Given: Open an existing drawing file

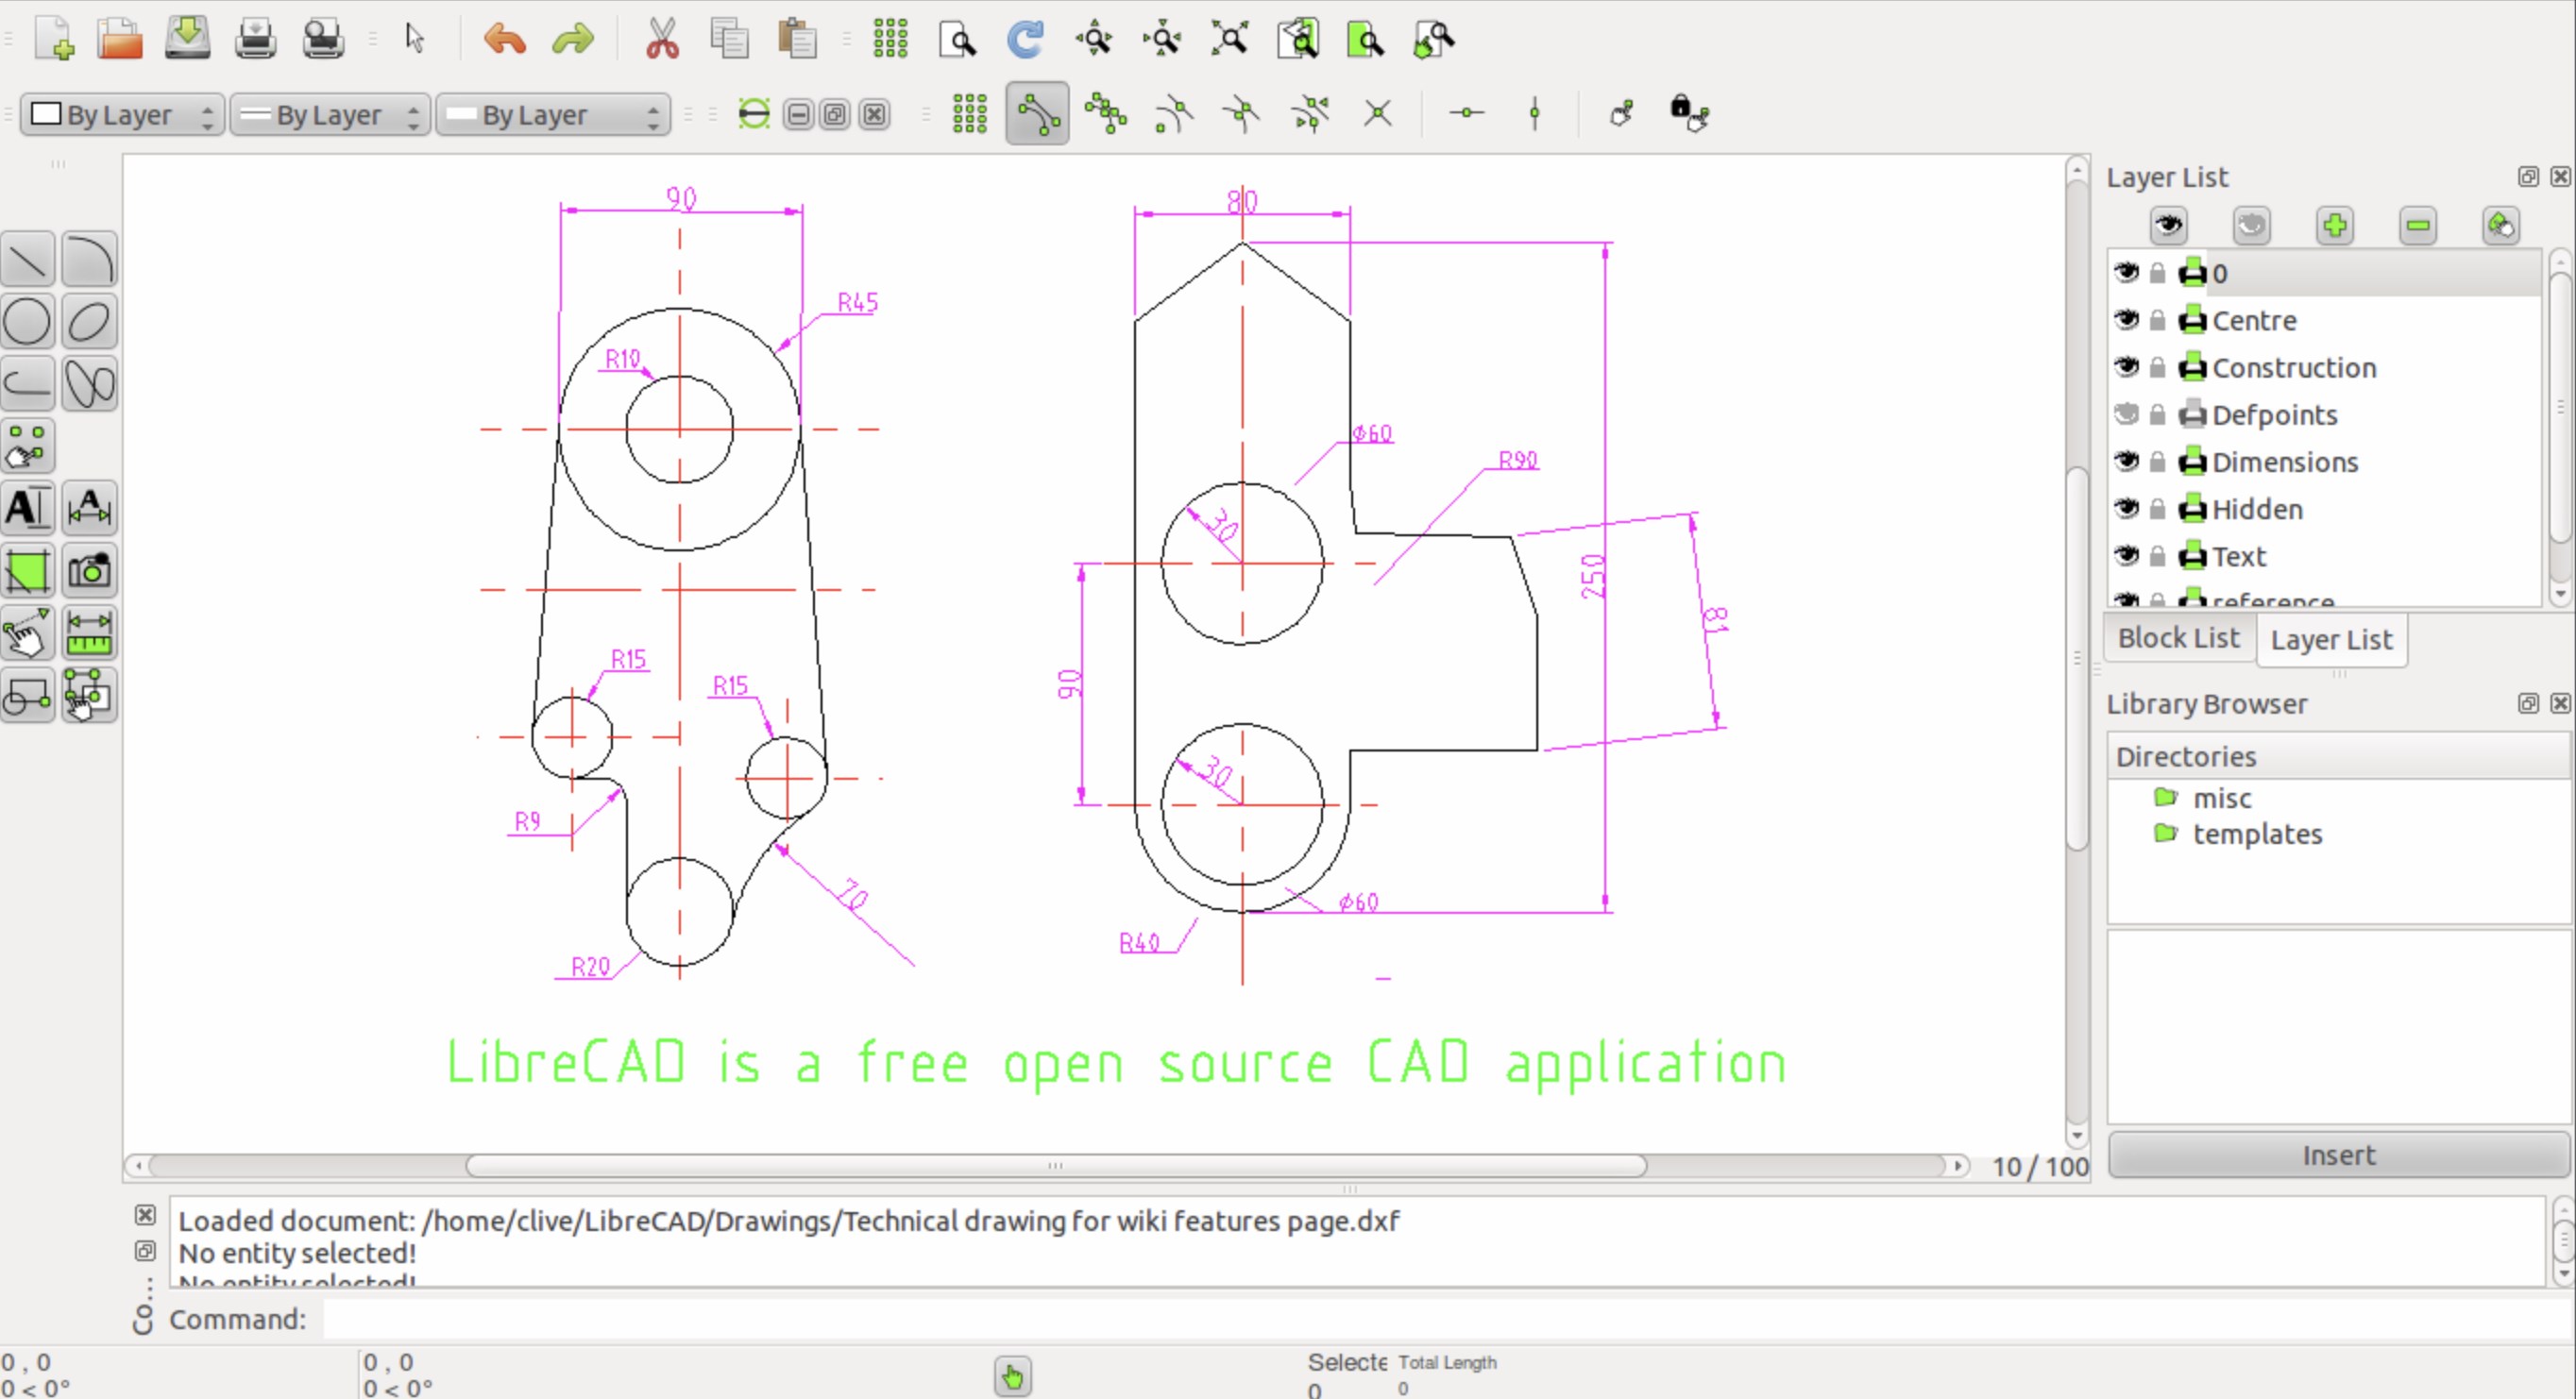Looking at the screenshot, I should 118,39.
